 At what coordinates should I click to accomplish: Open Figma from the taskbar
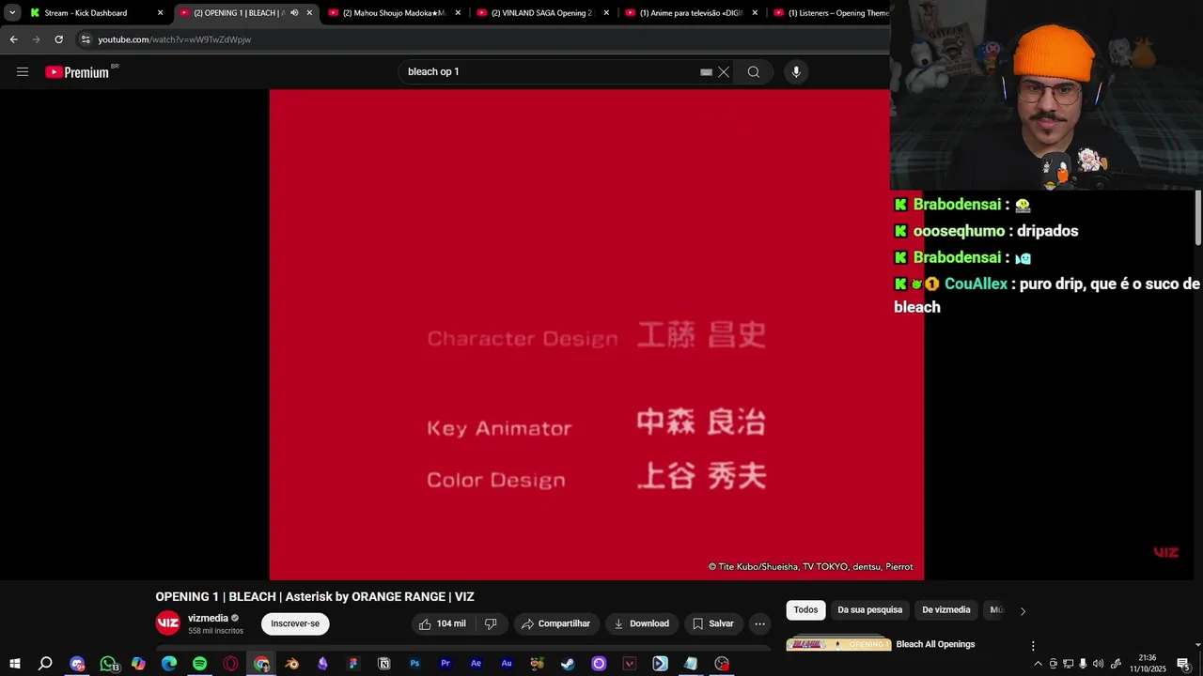[x=353, y=664]
